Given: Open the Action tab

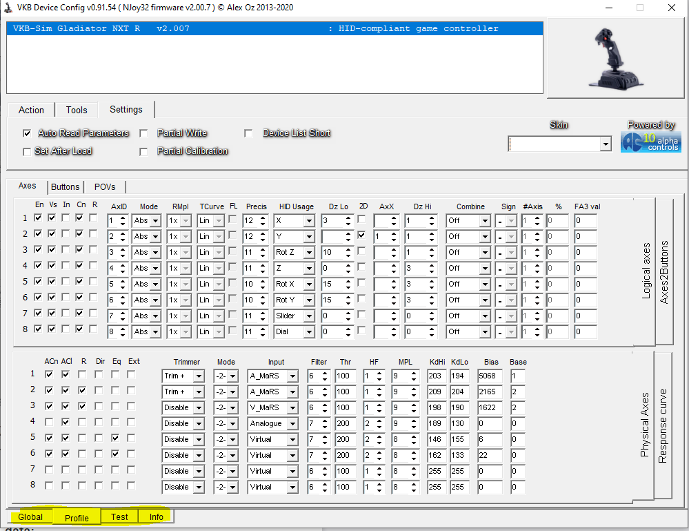Looking at the screenshot, I should click(x=31, y=110).
